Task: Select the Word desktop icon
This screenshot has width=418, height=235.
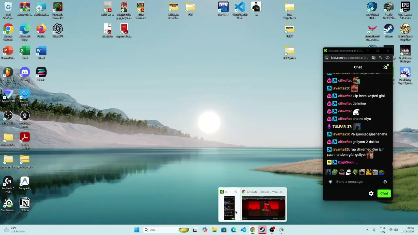Action: (x=41, y=53)
